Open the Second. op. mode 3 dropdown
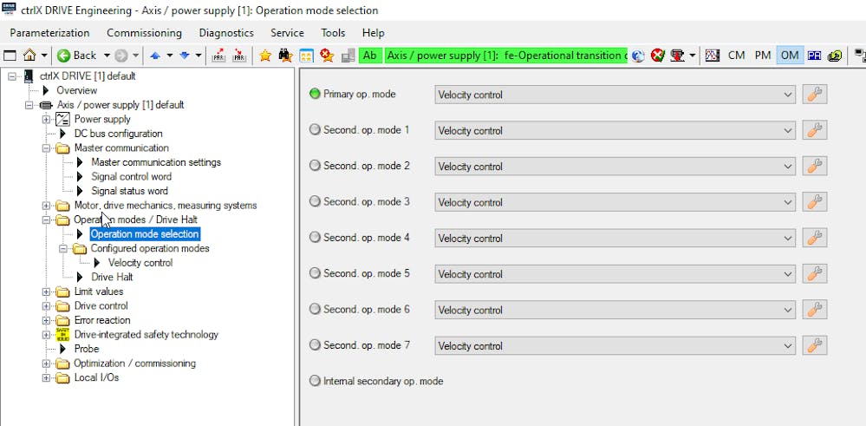 (x=615, y=202)
